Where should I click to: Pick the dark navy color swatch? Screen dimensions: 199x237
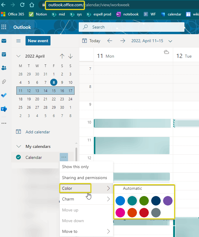[156, 201]
